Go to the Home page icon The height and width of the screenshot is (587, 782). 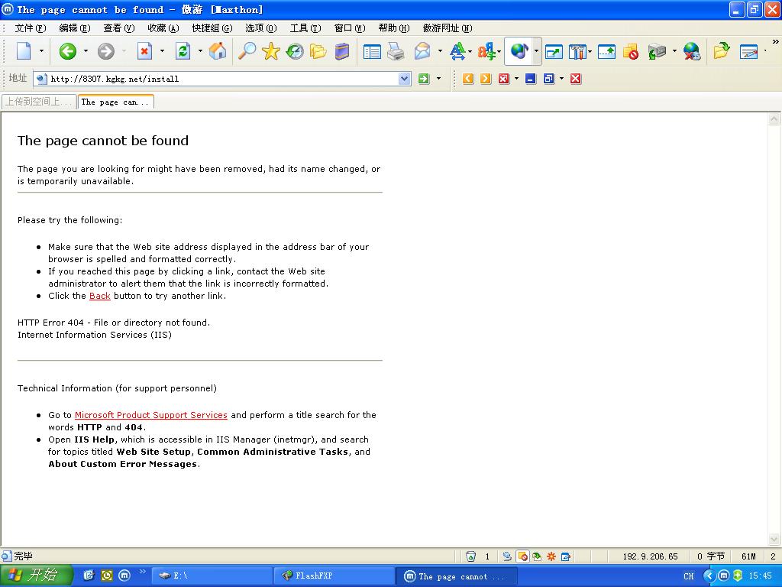point(218,51)
